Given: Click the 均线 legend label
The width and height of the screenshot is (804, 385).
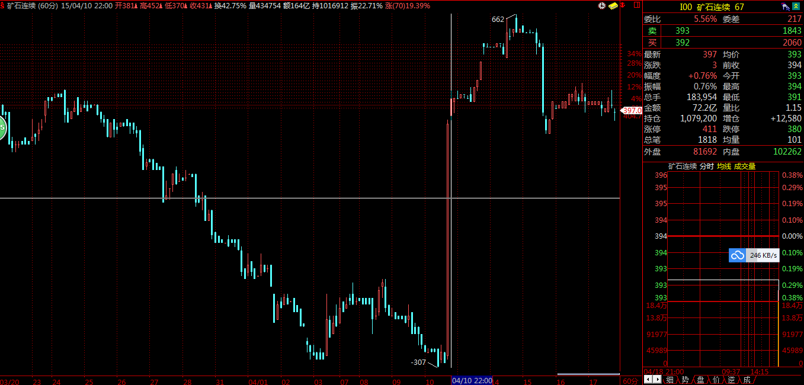Looking at the screenshot, I should point(724,166).
